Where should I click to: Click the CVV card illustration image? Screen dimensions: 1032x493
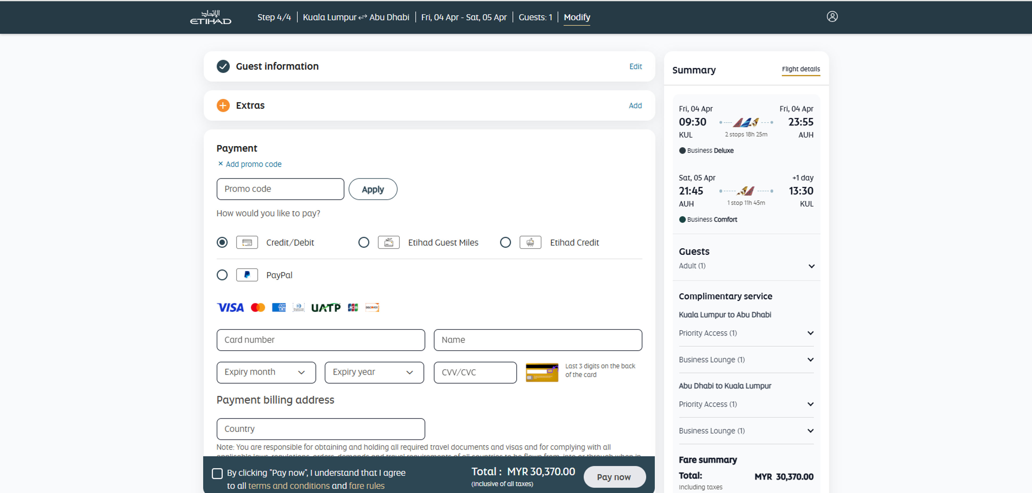click(542, 372)
